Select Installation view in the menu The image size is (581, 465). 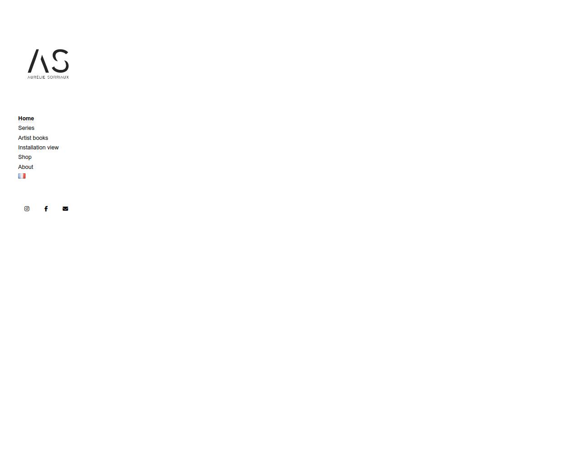pos(39,148)
